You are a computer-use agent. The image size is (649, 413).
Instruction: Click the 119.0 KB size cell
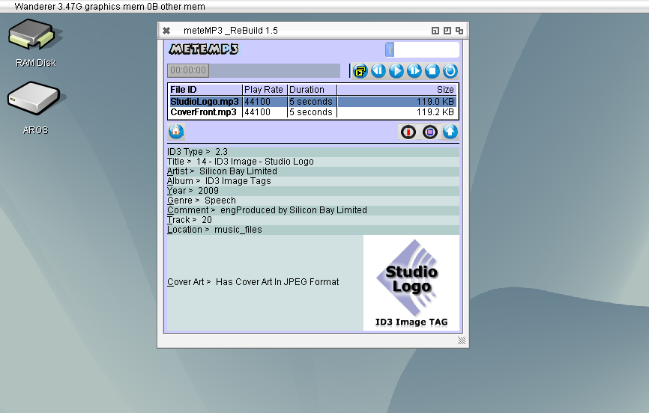point(435,102)
